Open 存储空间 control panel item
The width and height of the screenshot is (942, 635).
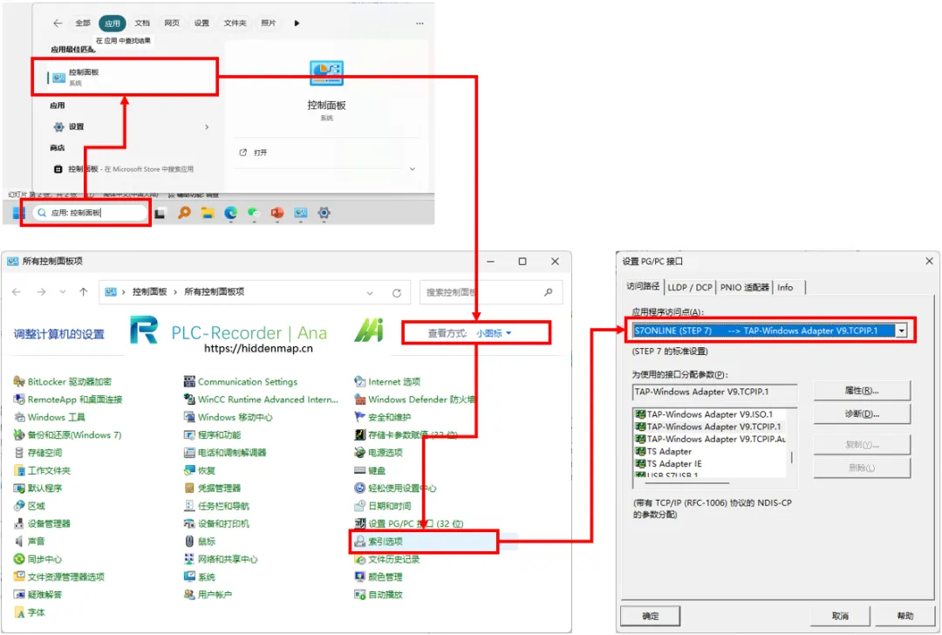38,453
